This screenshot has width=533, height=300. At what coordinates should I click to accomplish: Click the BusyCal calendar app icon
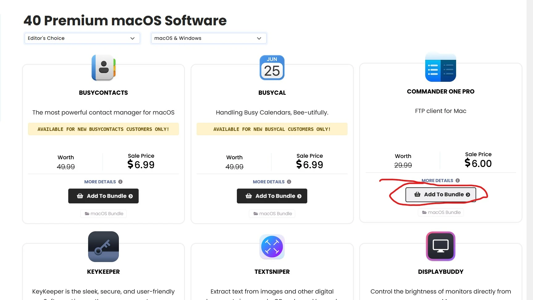272,68
